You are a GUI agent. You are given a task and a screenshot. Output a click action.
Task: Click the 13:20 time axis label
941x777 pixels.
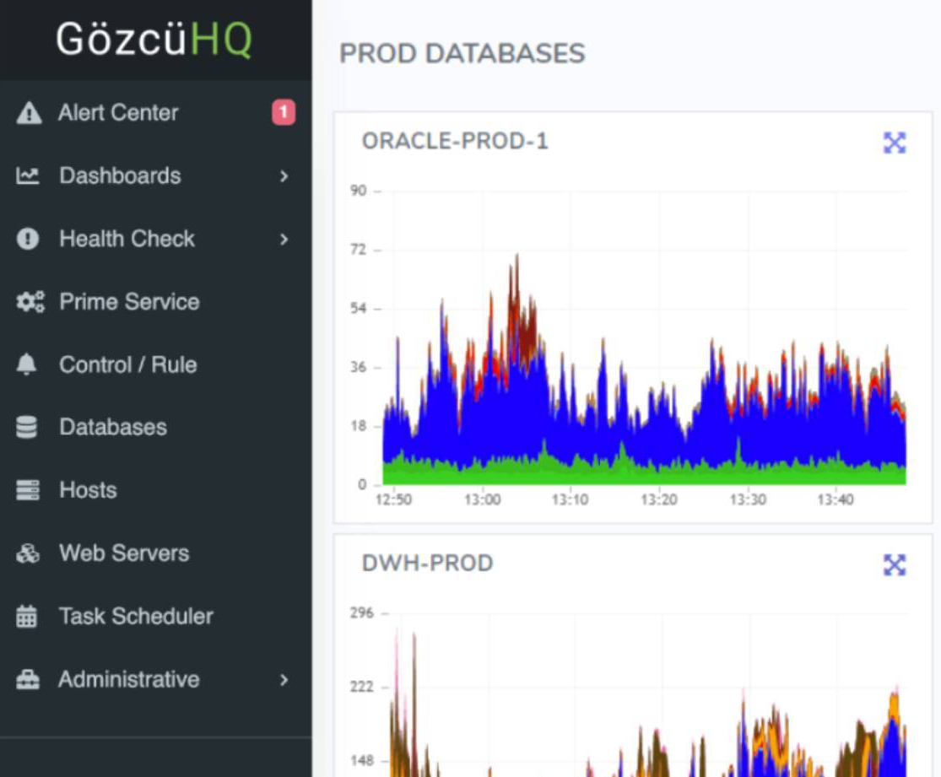(x=659, y=499)
